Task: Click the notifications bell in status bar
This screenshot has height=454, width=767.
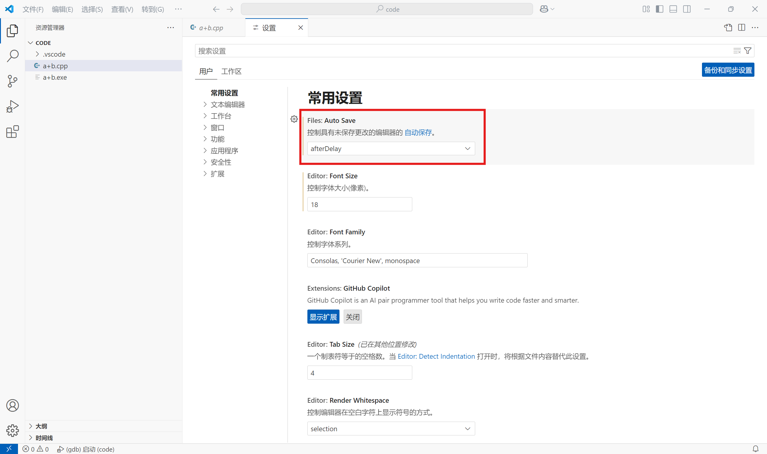Action: [755, 449]
